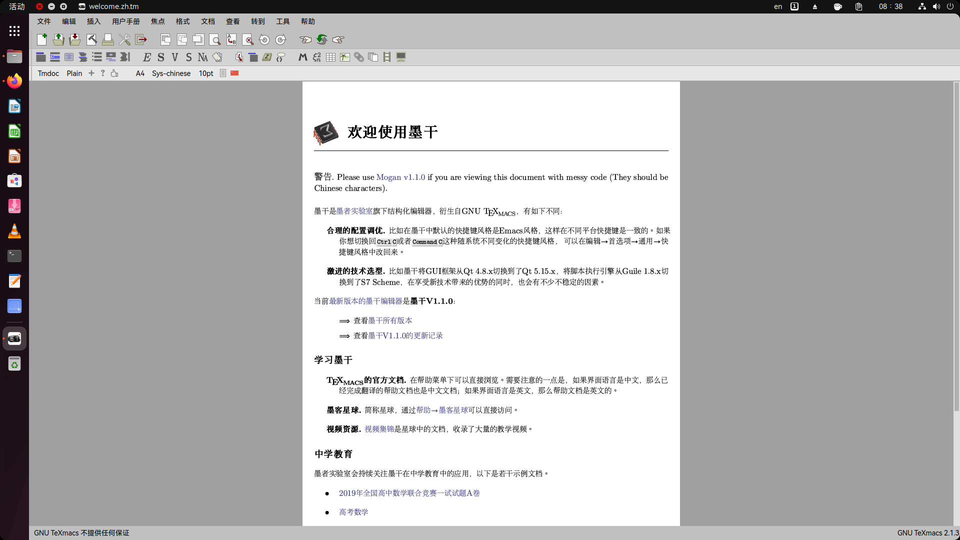Screen dimensions: 960x540
Task: Open the 文件 menu
Action: [x=44, y=21]
